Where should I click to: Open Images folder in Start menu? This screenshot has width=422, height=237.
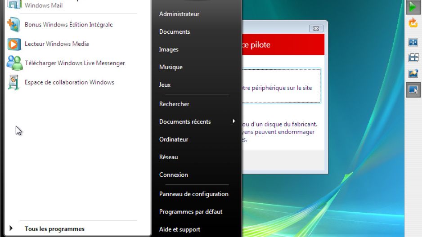pyautogui.click(x=168, y=49)
